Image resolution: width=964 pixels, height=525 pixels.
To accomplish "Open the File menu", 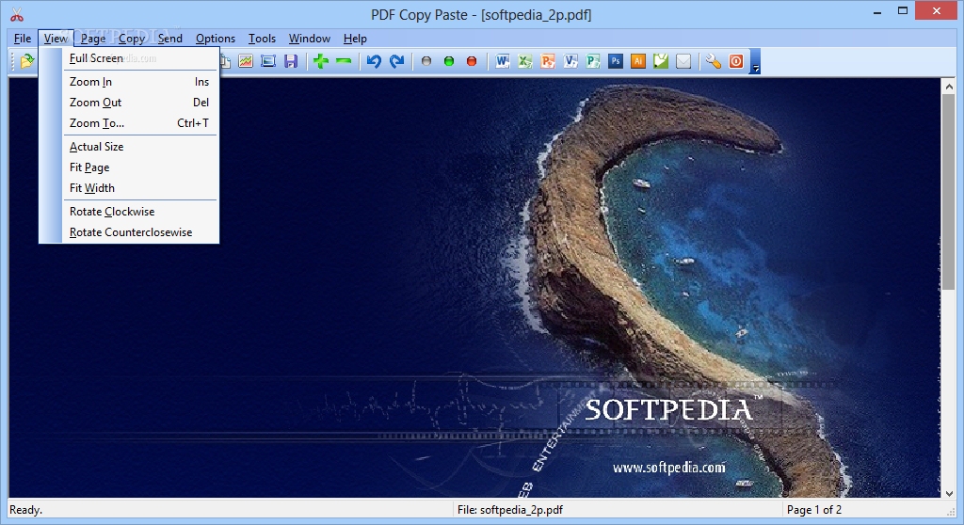I will 23,39.
